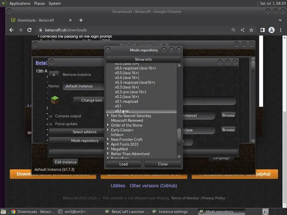View site security lock icon
Screen dimensions: 287x215
[x=41, y=30]
